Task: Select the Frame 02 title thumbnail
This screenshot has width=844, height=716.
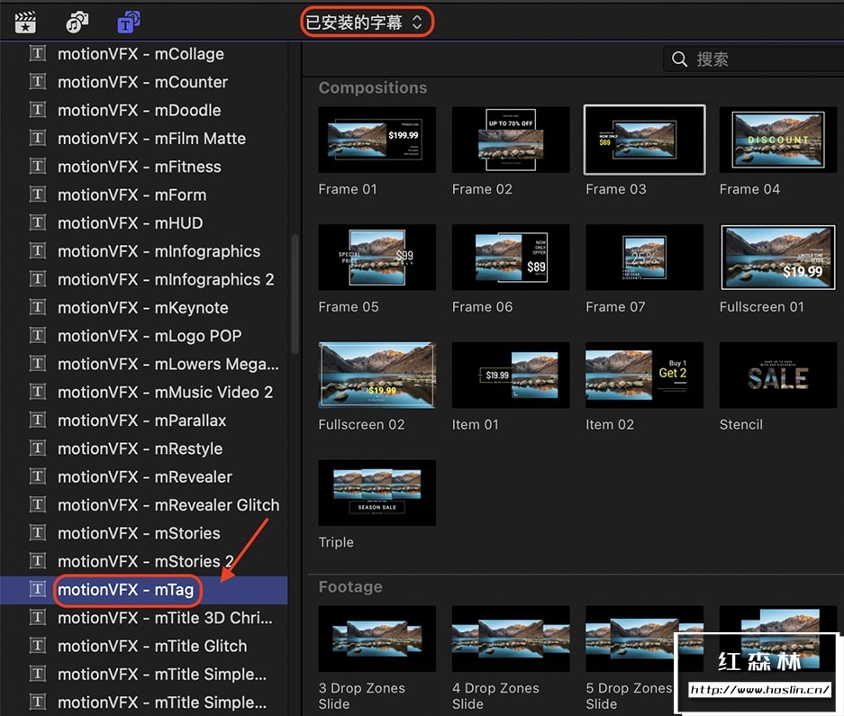Action: point(511,140)
